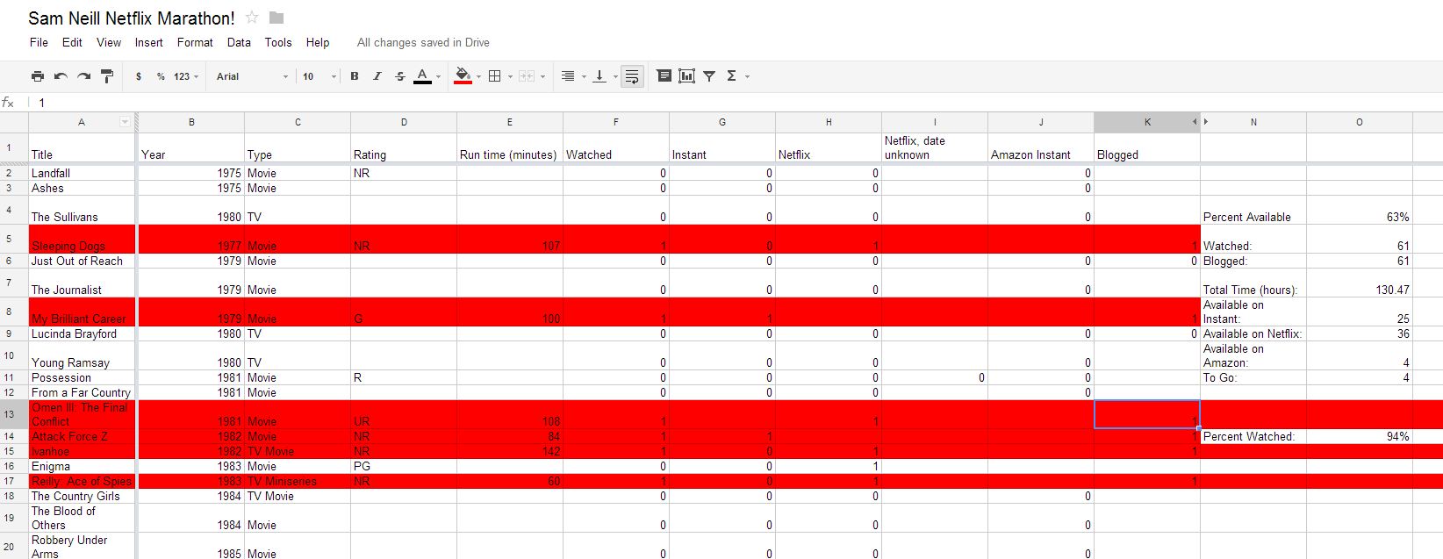The height and width of the screenshot is (559, 1443).
Task: Toggle bold formatting
Action: click(355, 76)
